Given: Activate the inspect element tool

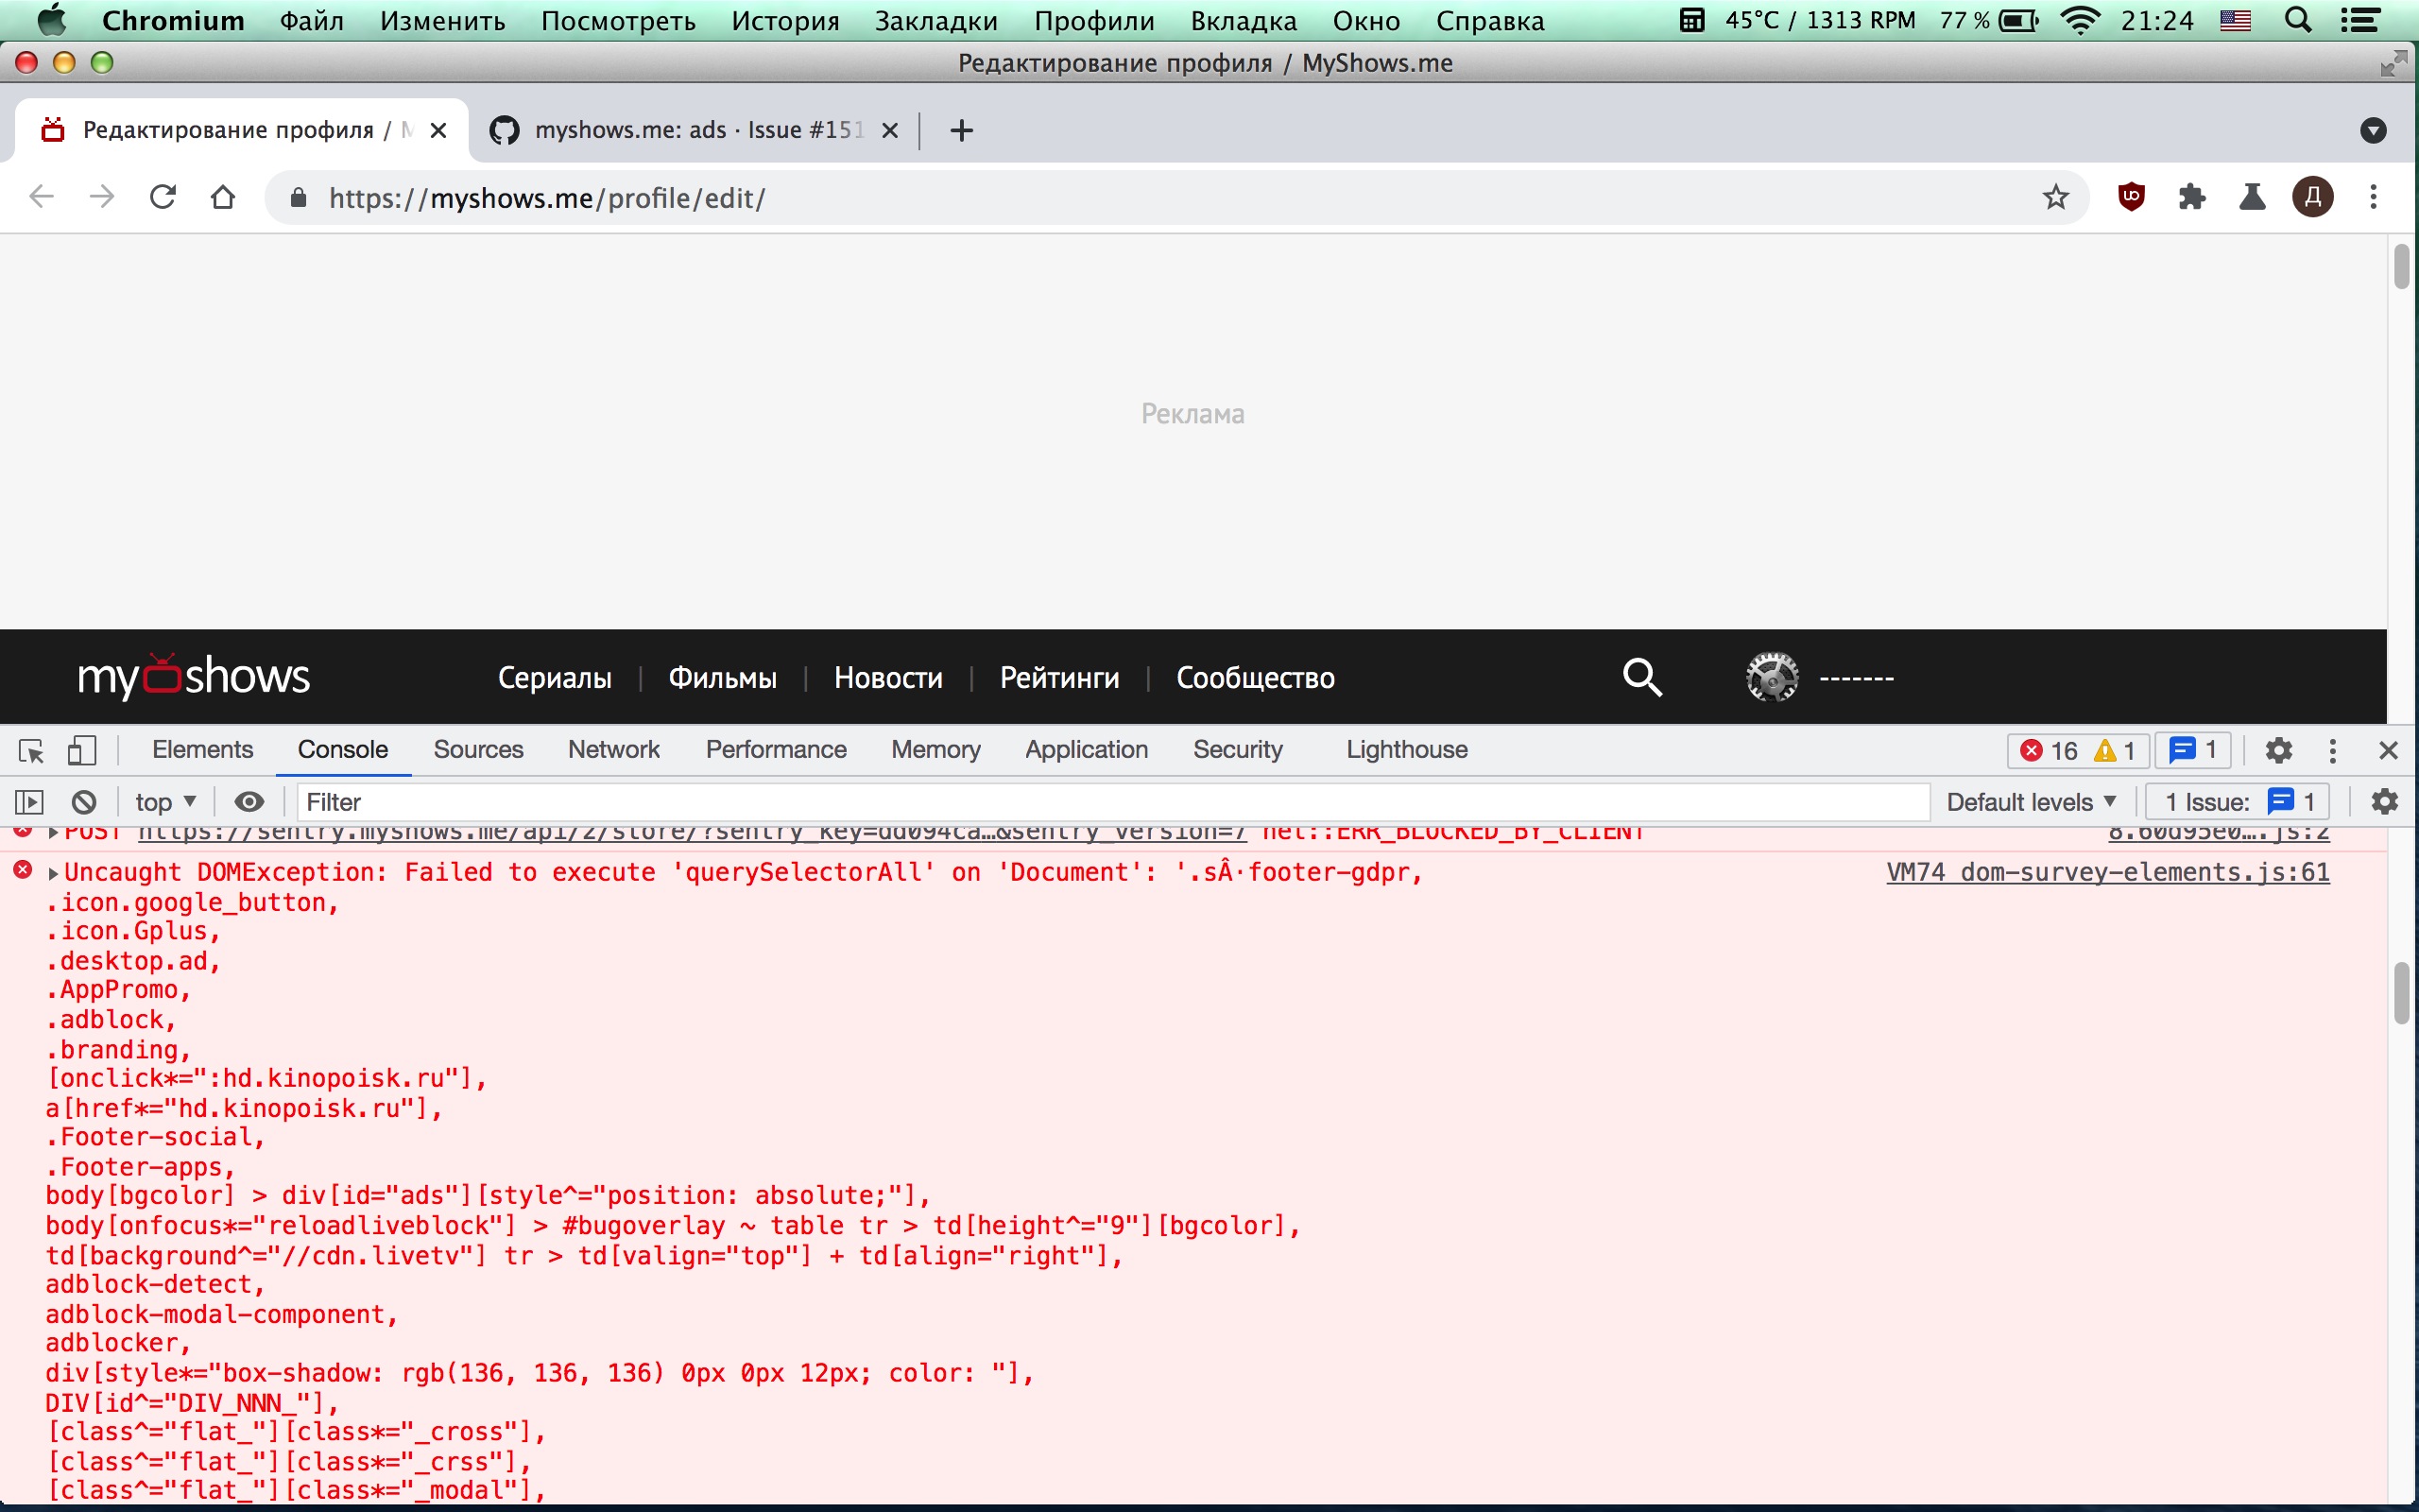Looking at the screenshot, I should pyautogui.click(x=31, y=749).
